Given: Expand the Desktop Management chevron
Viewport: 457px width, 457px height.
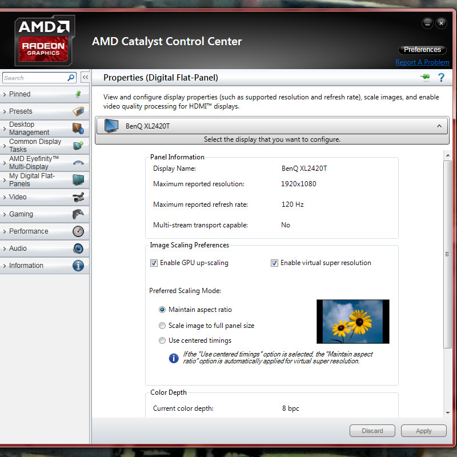Looking at the screenshot, I should 5,129.
